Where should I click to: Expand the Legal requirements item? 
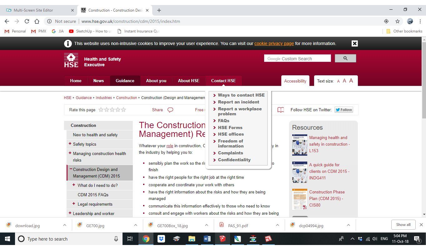[74, 204]
